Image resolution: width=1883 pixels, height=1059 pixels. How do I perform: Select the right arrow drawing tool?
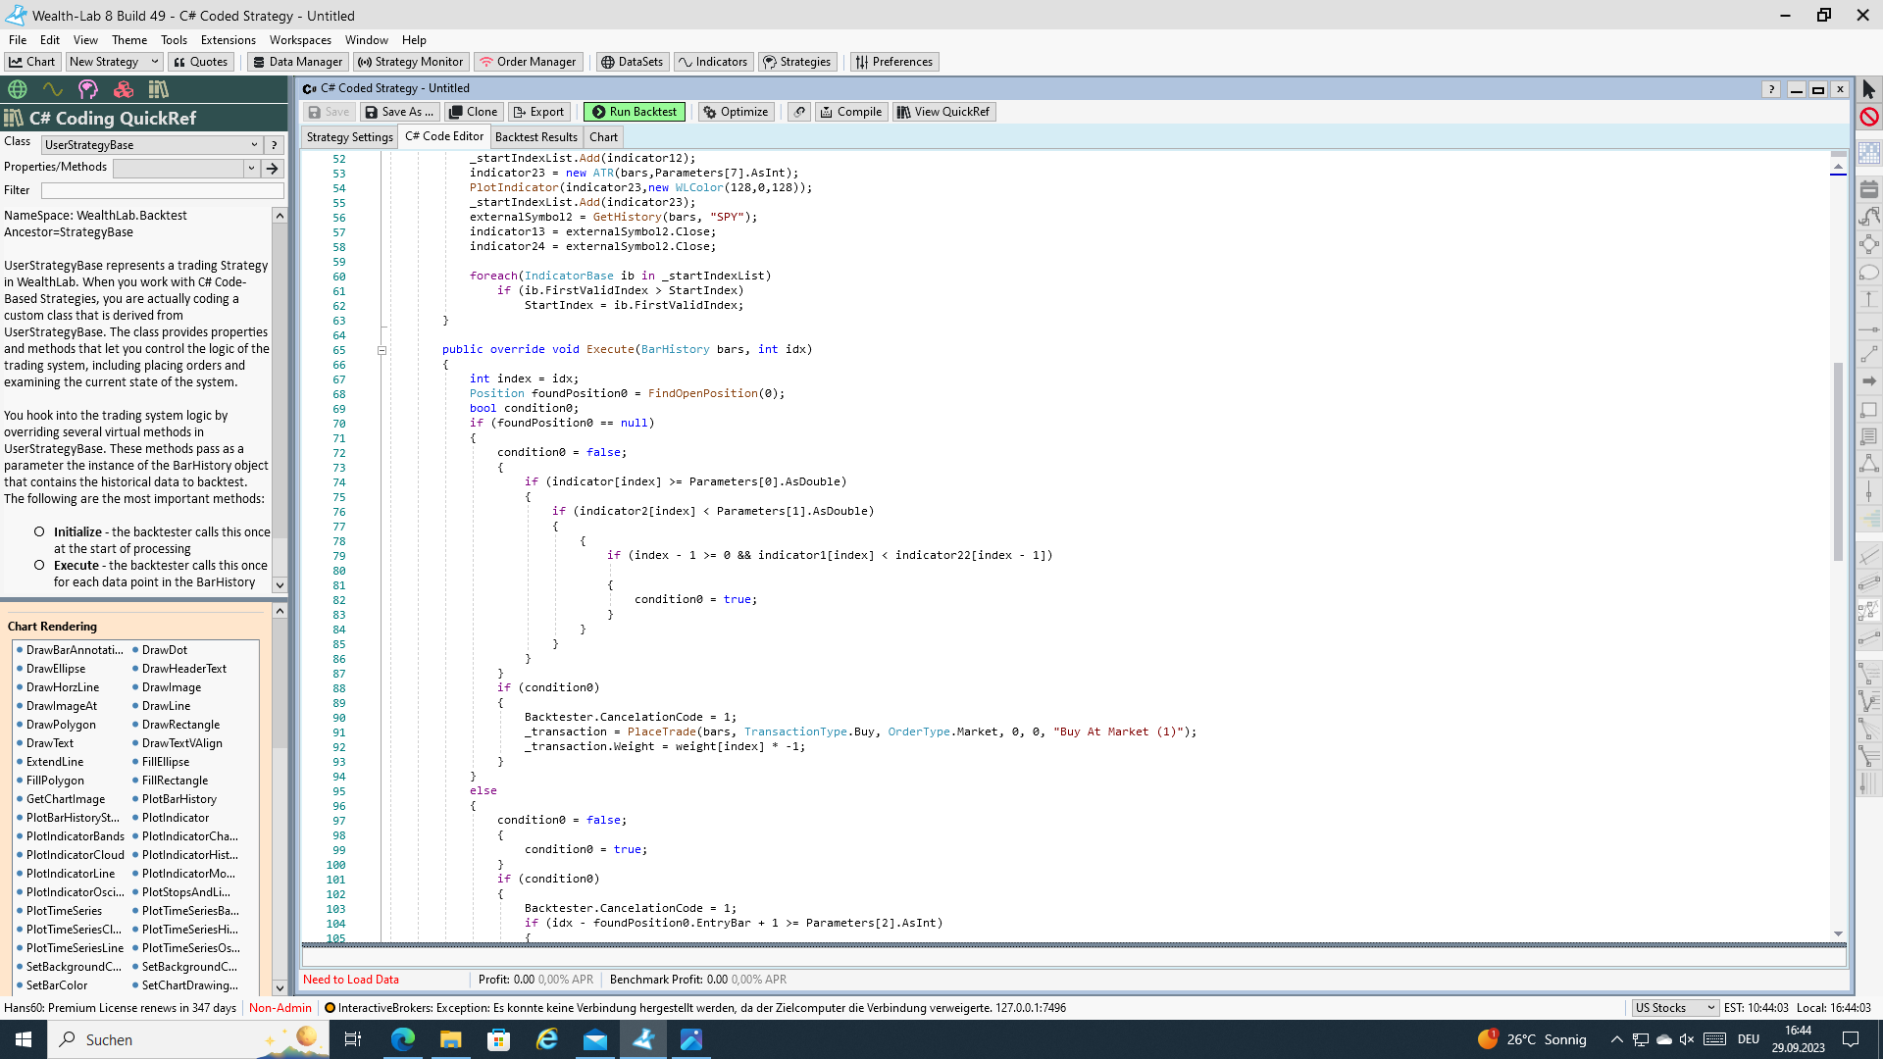pos(1868,380)
